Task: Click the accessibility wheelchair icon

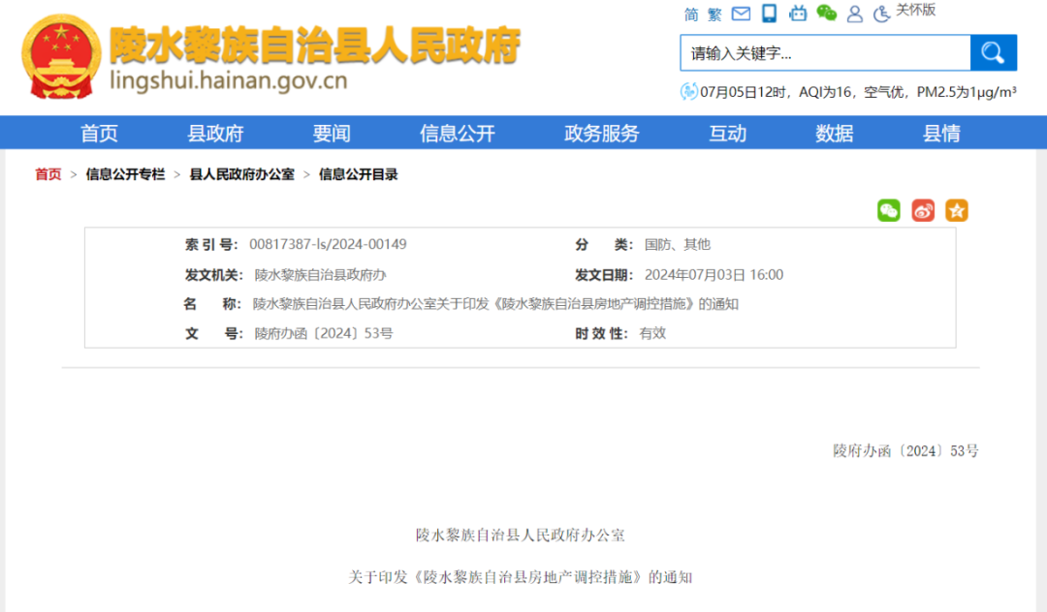Action: click(x=880, y=13)
